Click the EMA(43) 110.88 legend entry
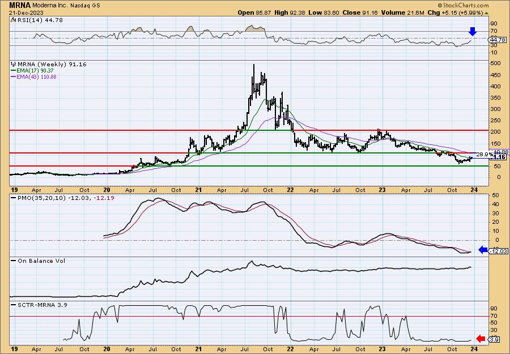The height and width of the screenshot is (354, 510). (x=36, y=76)
